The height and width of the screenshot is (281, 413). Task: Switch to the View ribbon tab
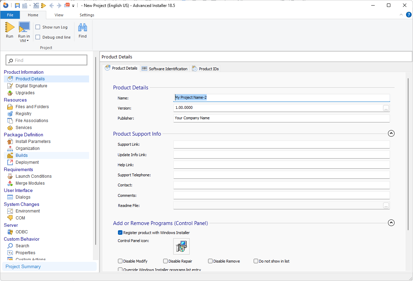point(59,15)
